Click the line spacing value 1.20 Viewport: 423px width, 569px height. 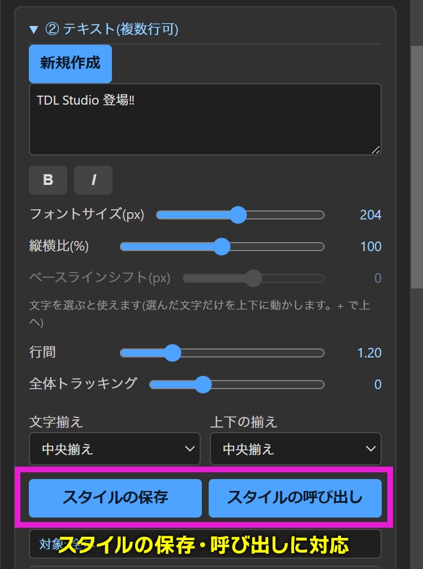point(369,353)
